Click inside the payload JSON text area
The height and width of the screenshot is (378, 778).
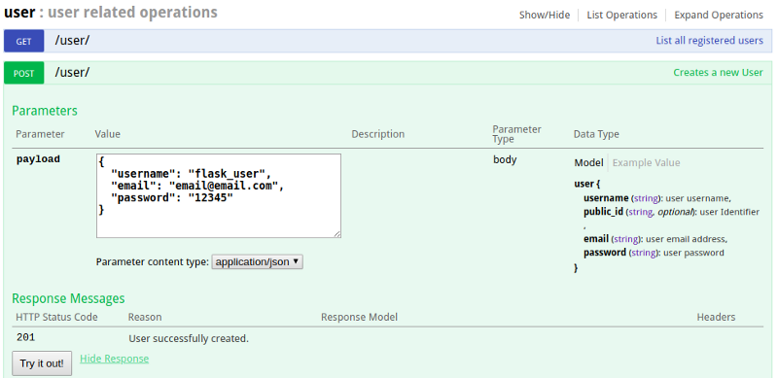coord(218,195)
